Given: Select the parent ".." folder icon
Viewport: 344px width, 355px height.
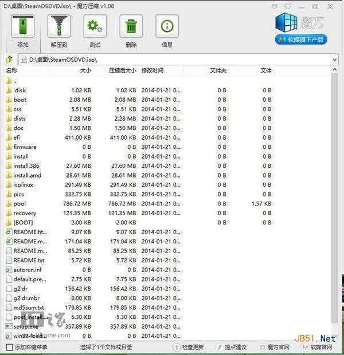Looking at the screenshot, I should (9, 81).
